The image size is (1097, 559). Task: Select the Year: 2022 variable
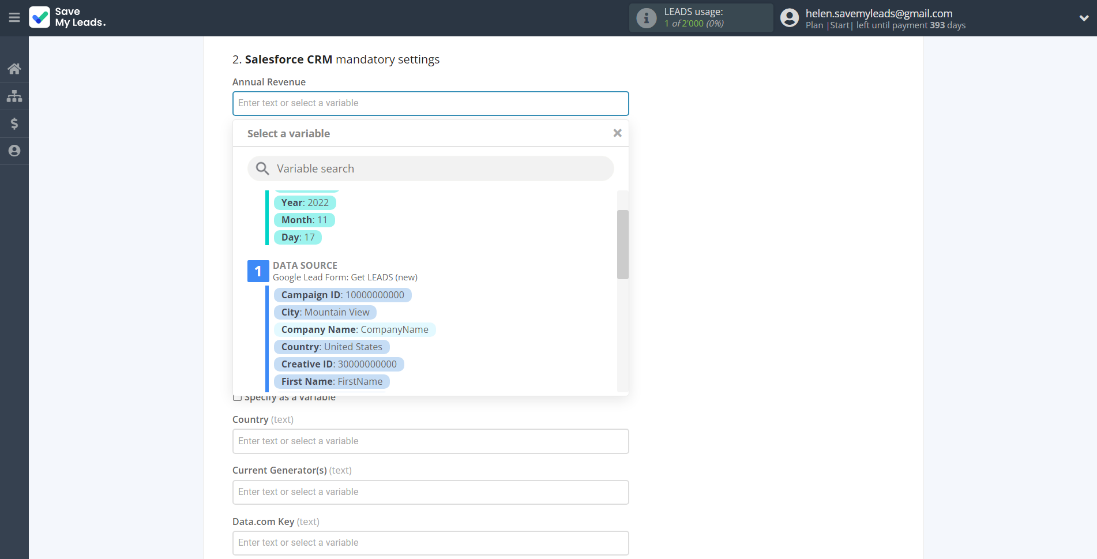pyautogui.click(x=305, y=202)
